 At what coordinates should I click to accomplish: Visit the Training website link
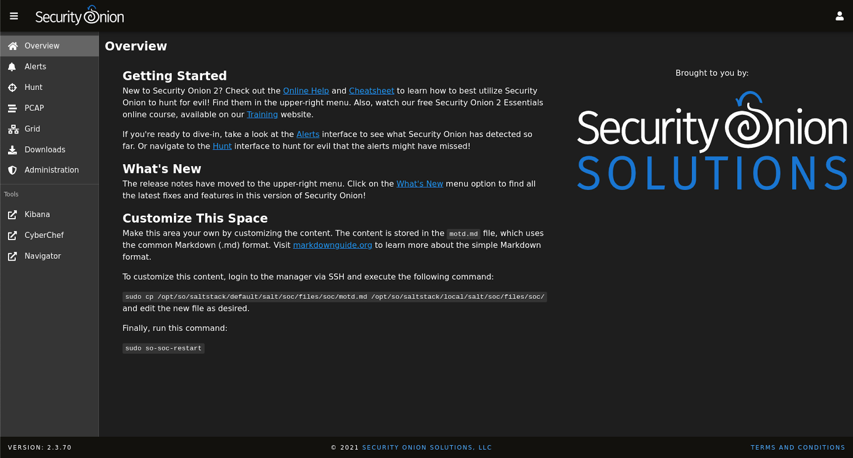(x=262, y=114)
